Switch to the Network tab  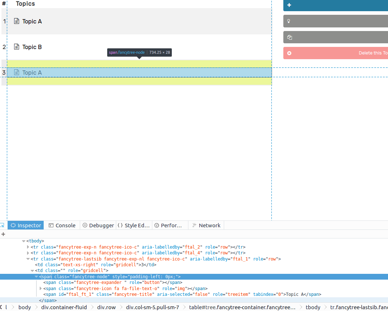click(206, 225)
